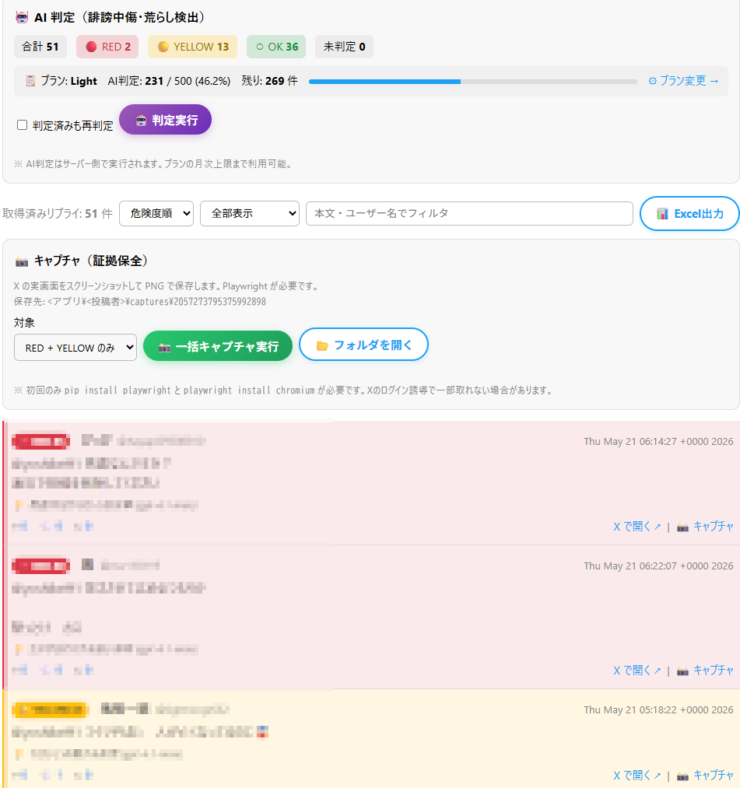Click the clipboard icon beside プラン: Light
Viewport: 740px width, 788px height.
(x=30, y=81)
